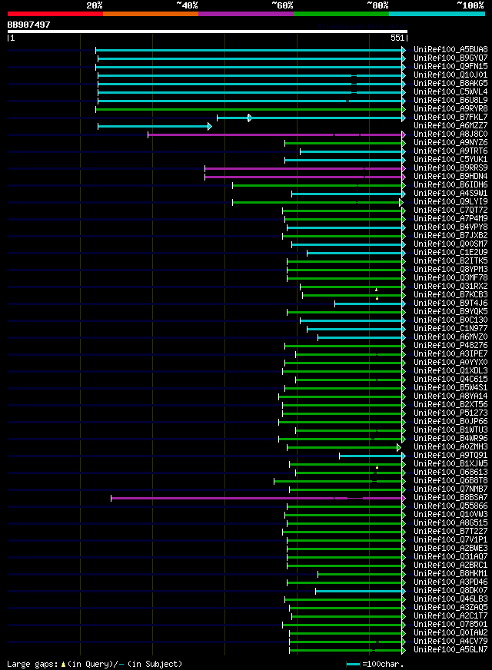Click the purple alignment bar for UniRef100_A8J8C0
Image resolution: width=492 pixels, height=670 pixels.
click(x=275, y=135)
